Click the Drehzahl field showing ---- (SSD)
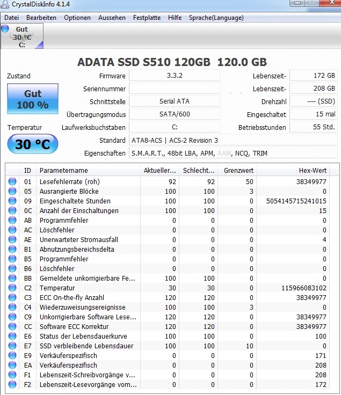Screen dimensions: 341x395 pos(314,101)
